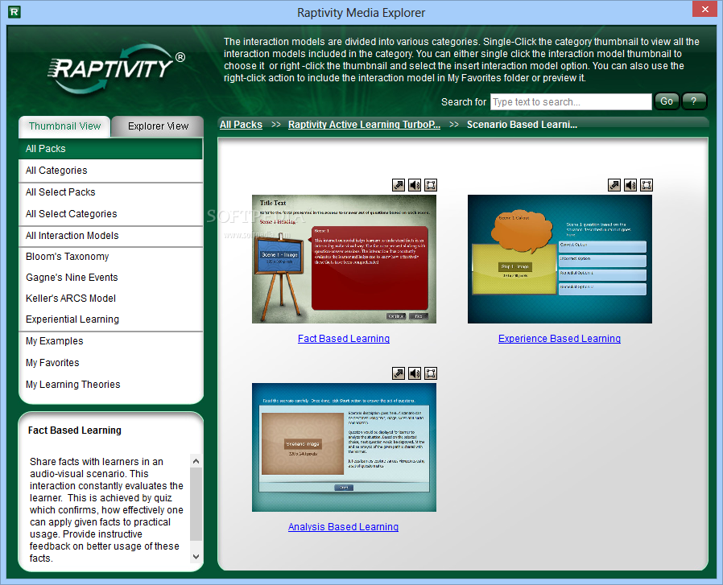Click the arrow icon above Fact Based Learning
723x585 pixels.
click(399, 185)
